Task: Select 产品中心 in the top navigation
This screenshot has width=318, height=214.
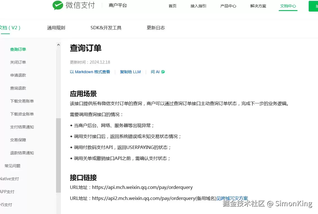Action: click(228, 6)
